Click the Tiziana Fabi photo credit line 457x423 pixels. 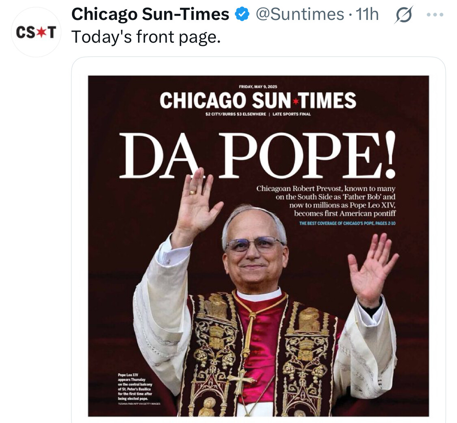139,404
